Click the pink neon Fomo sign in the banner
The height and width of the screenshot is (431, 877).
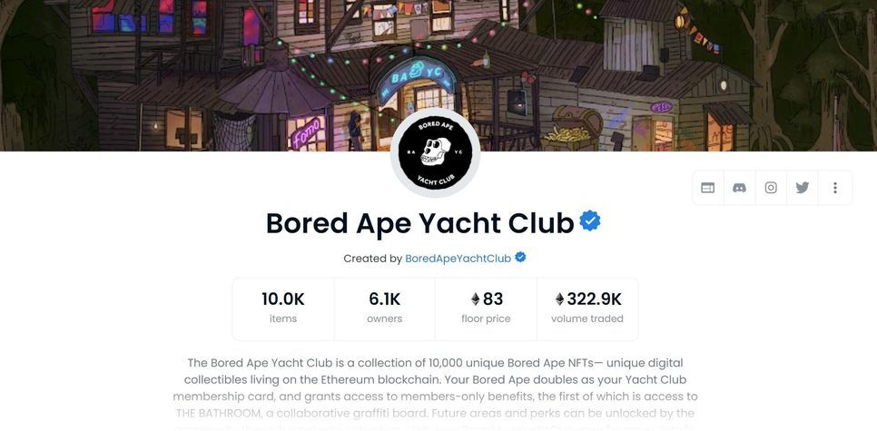[x=307, y=132]
